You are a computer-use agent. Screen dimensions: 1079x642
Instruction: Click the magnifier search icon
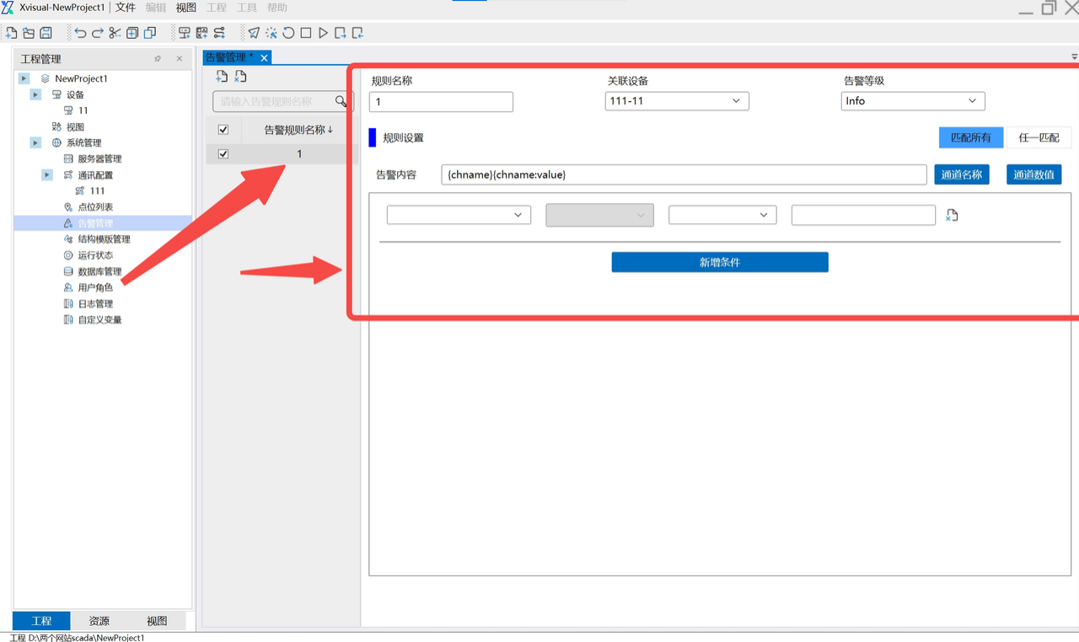pos(341,101)
